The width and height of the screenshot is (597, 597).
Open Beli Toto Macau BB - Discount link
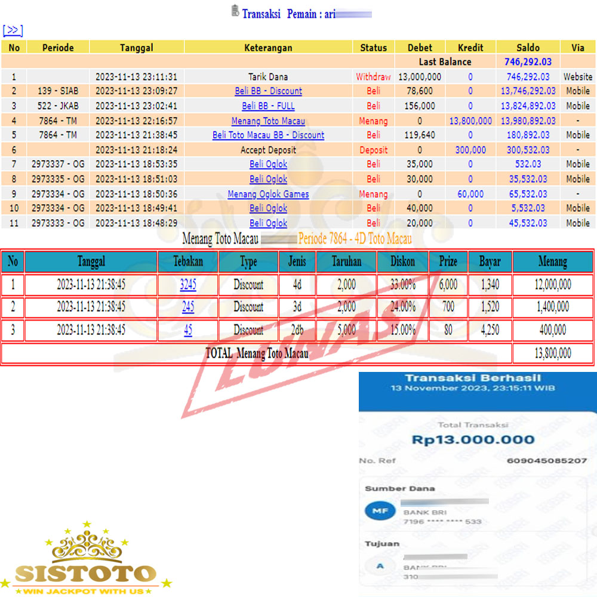268,135
